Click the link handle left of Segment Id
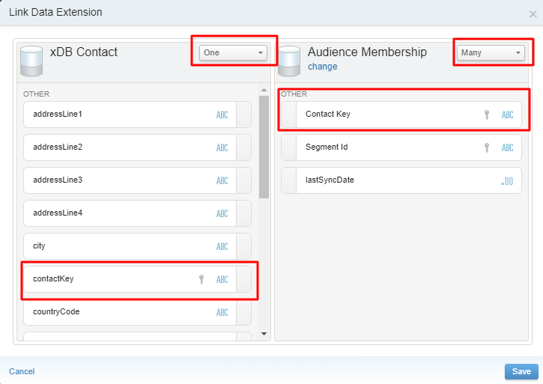Image resolution: width=543 pixels, height=384 pixels. click(x=289, y=147)
